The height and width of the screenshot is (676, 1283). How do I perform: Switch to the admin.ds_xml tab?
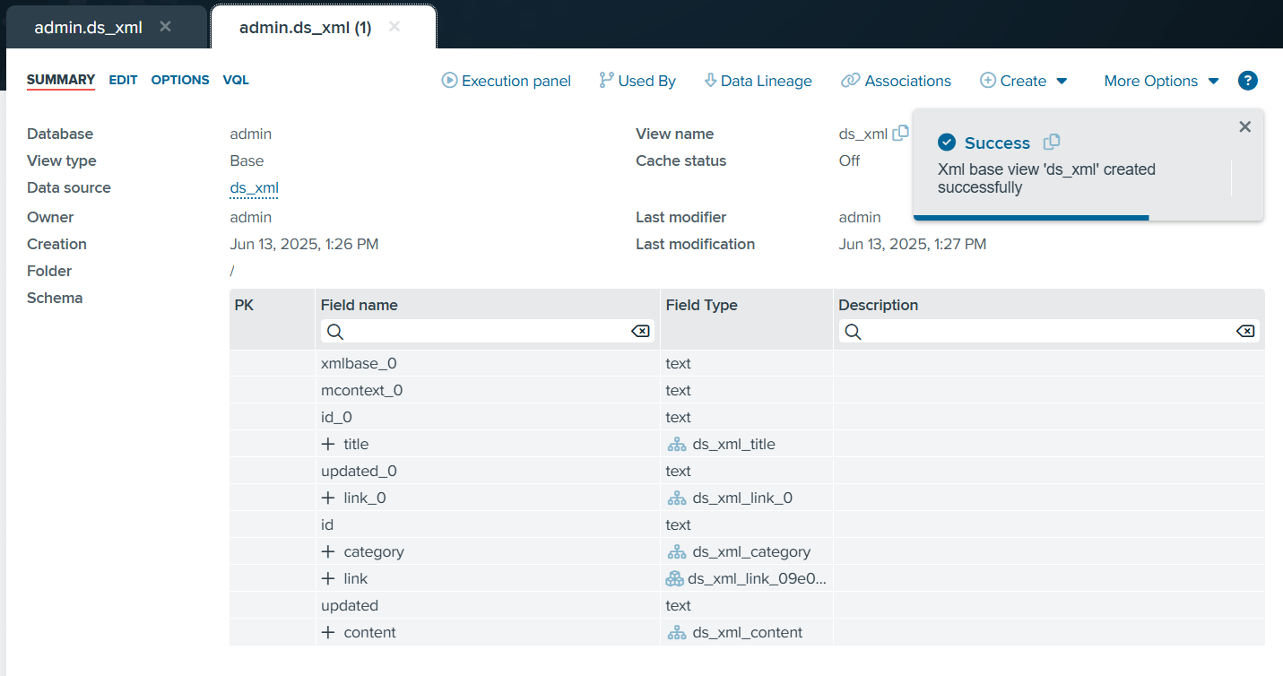[89, 27]
